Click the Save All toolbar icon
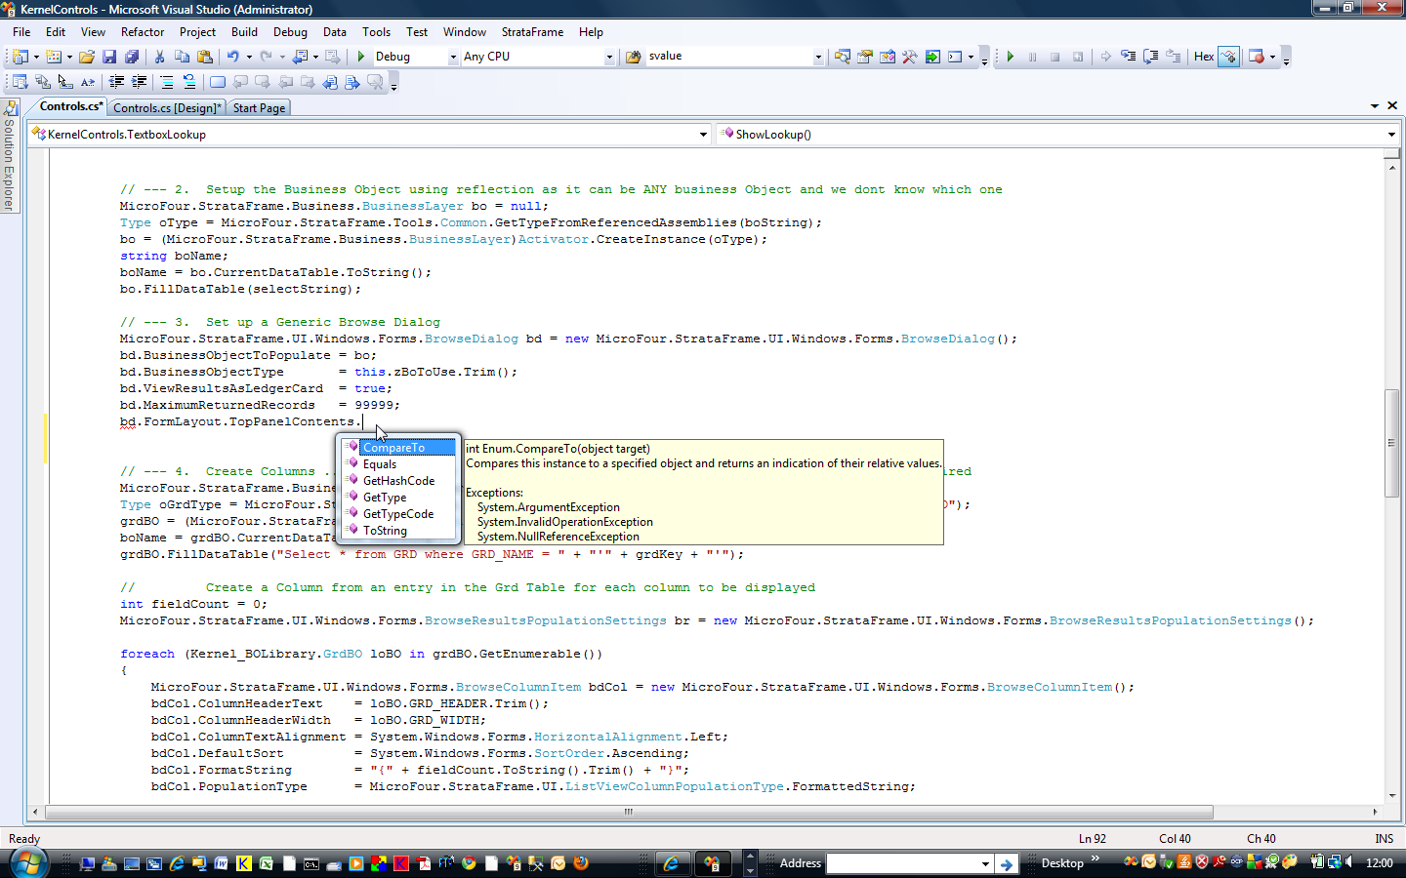 (x=132, y=57)
